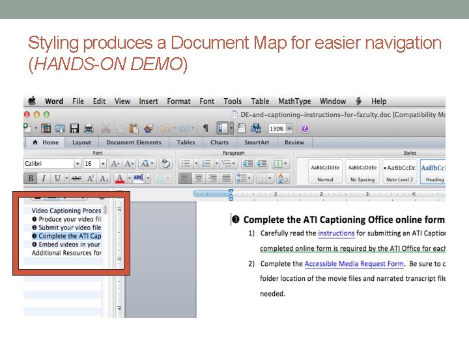Screen dimensions: 469x351
Task: Select the Format Painter brush icon
Action: pyautogui.click(x=149, y=128)
